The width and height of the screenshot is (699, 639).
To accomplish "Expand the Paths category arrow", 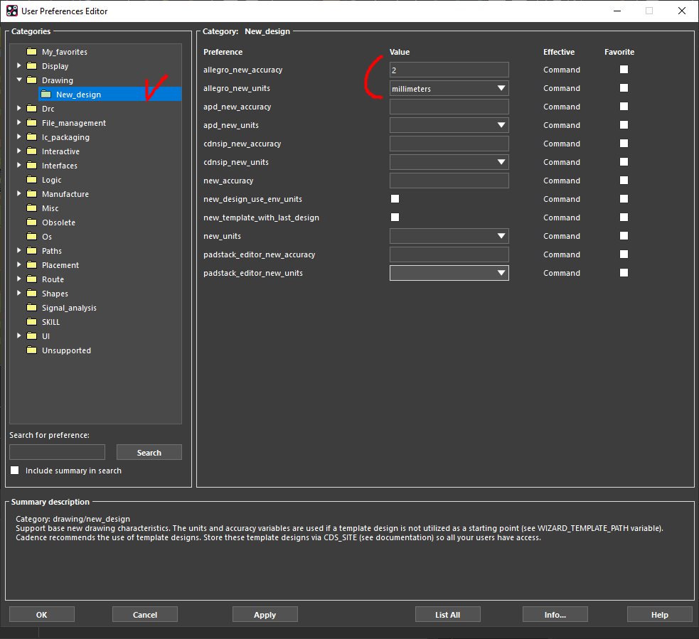I will 18,250.
